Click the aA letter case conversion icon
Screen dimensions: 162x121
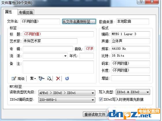(49, 79)
